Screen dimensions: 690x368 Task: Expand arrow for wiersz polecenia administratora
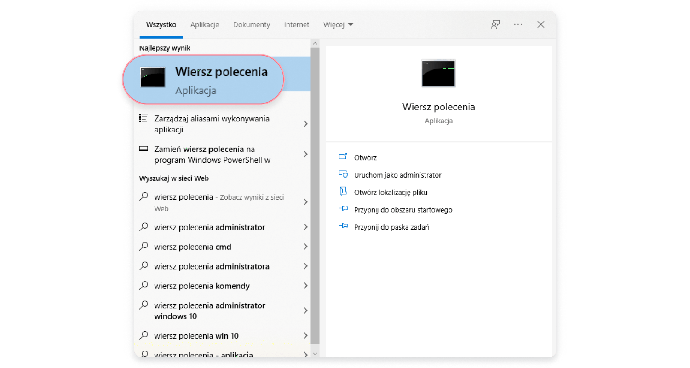coord(305,266)
